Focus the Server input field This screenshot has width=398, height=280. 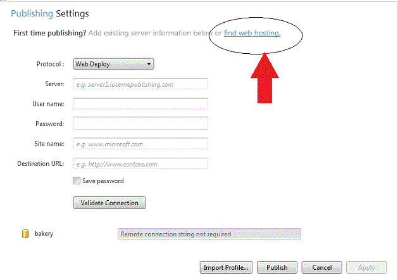(140, 84)
